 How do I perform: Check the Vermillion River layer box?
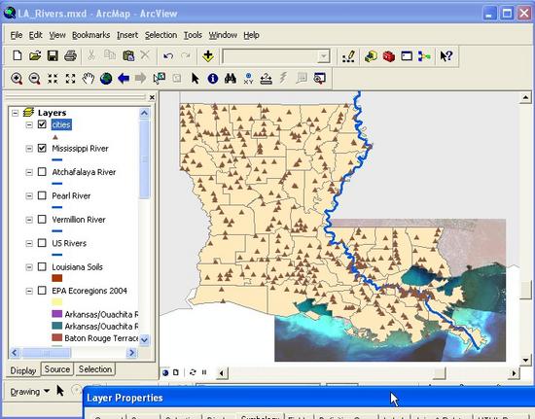(x=42, y=219)
